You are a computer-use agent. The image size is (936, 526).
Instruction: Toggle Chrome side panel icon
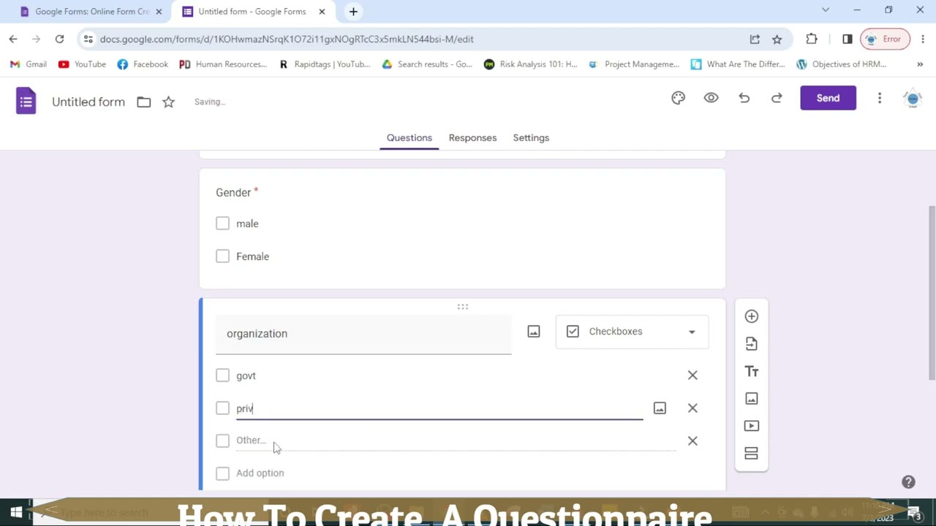pyautogui.click(x=847, y=39)
